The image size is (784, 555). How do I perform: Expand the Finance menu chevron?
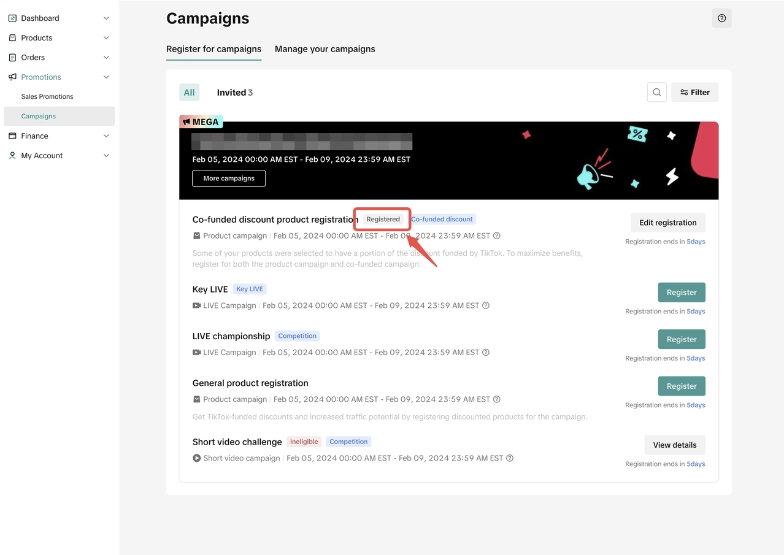pos(106,136)
